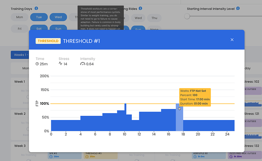This screenshot has height=161, width=262.
Task: Open the THRESHOLD #3 workout in Week 3
Action: coord(101,155)
